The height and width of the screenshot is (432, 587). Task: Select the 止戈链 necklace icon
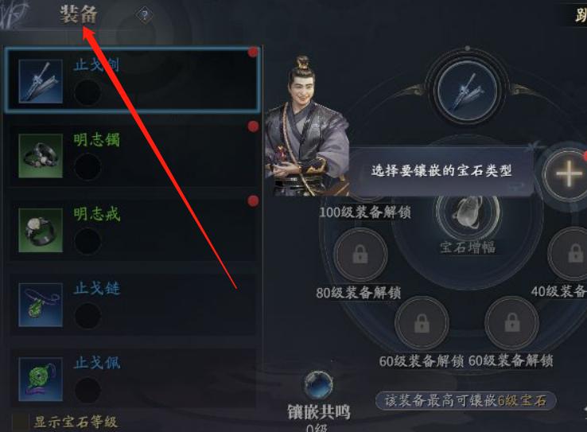point(41,305)
